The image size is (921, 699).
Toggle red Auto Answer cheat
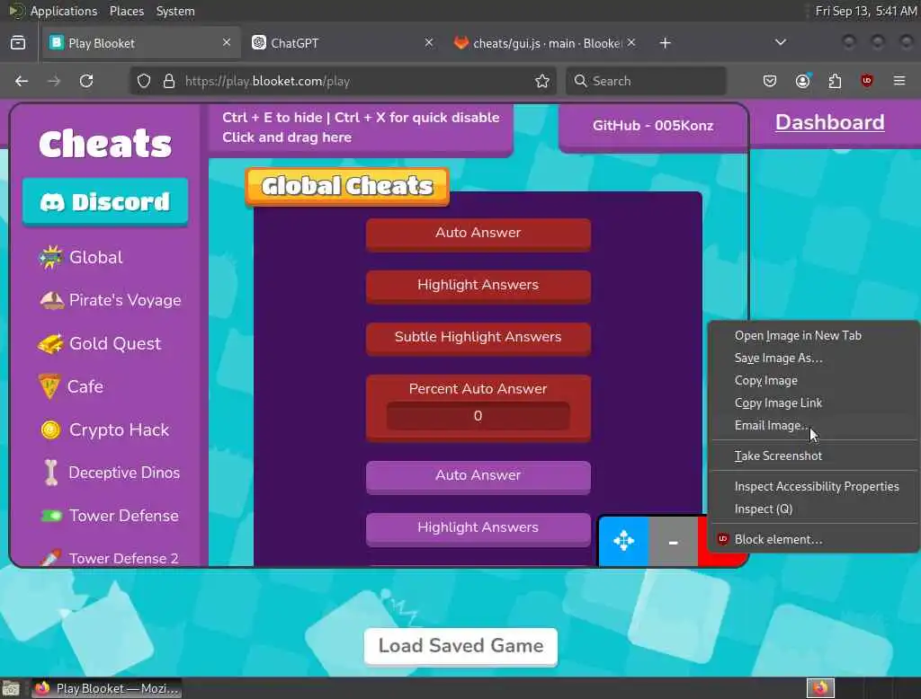478,234
